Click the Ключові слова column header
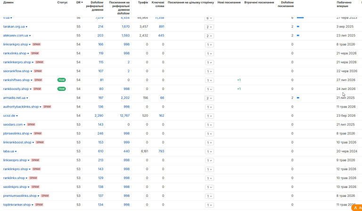Screen dimensions: 362x211 [x=158, y=4]
